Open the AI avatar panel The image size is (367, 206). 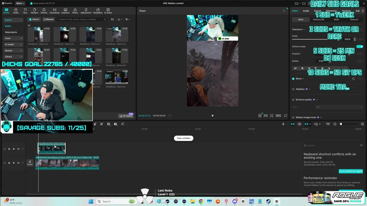108,11
